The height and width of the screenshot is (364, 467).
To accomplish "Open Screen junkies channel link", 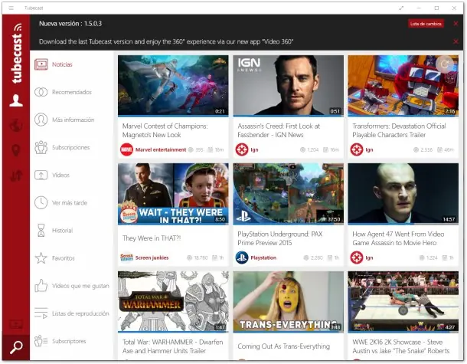I will 152,257.
